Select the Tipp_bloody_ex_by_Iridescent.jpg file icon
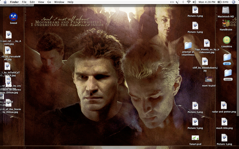The height and width of the screenshot is (149, 239). click(x=207, y=43)
